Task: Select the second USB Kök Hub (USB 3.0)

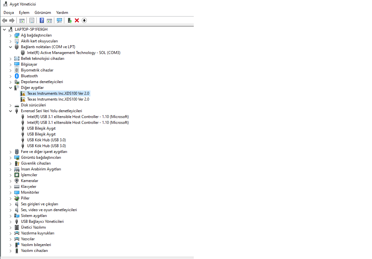Action: pos(46,146)
